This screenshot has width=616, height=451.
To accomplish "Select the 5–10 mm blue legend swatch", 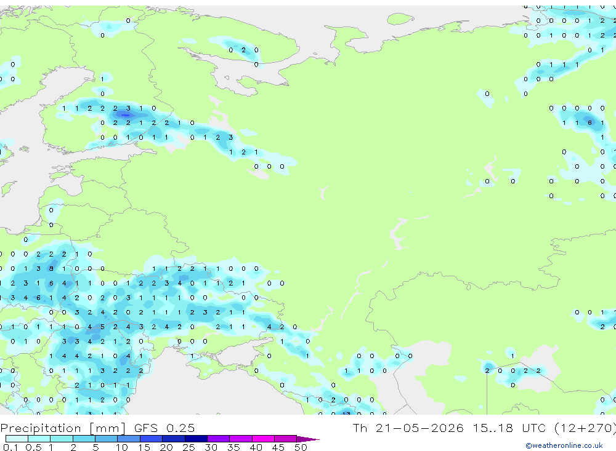I will click(x=106, y=439).
